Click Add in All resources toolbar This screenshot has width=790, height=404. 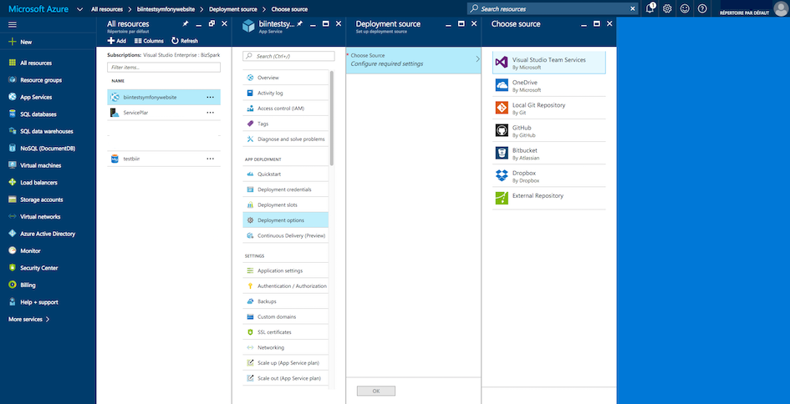click(x=117, y=41)
